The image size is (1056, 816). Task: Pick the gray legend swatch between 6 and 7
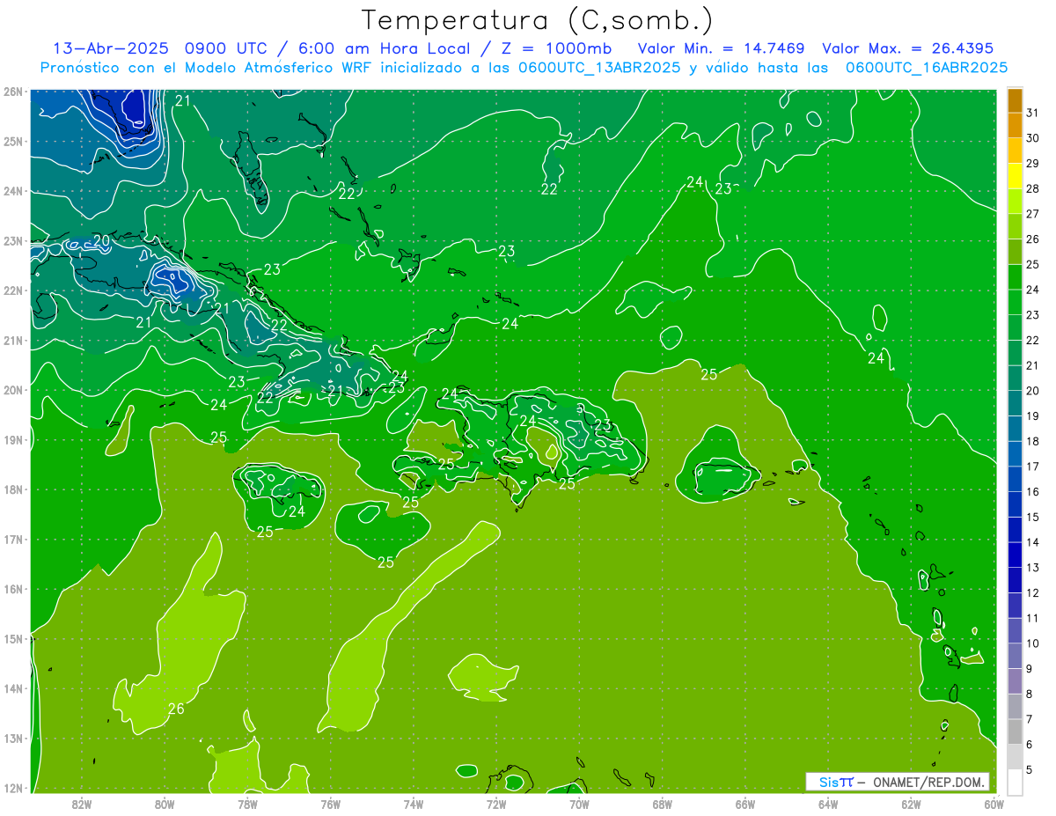click(x=1015, y=731)
